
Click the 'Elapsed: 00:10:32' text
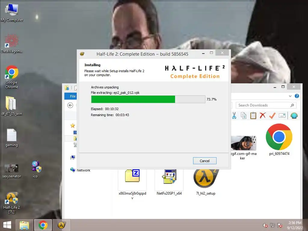(x=104, y=109)
